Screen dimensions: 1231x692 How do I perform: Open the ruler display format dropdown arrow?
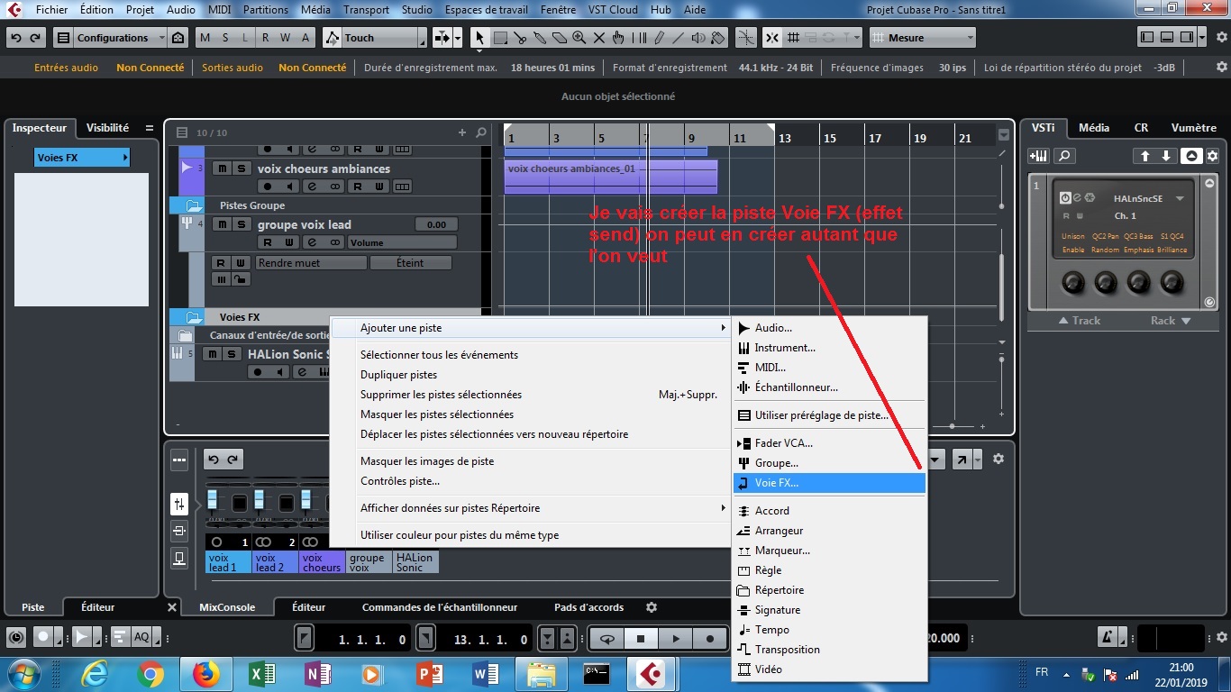click(1004, 135)
